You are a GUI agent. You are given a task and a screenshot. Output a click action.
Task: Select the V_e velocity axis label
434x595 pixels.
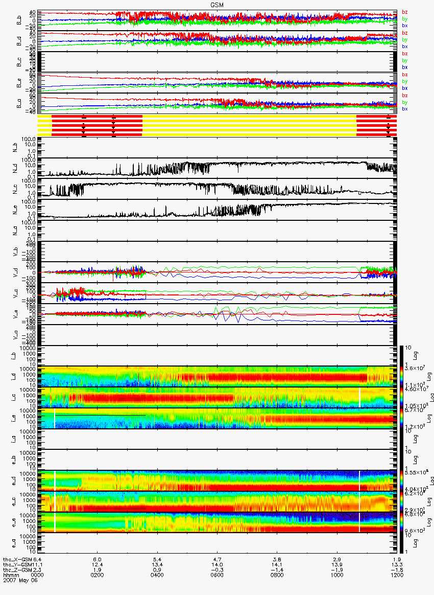click(x=15, y=314)
